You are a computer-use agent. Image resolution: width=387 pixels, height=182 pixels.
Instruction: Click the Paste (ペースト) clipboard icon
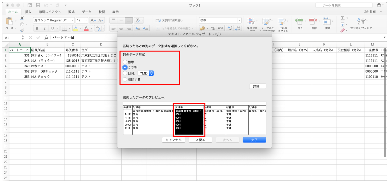click(9, 21)
